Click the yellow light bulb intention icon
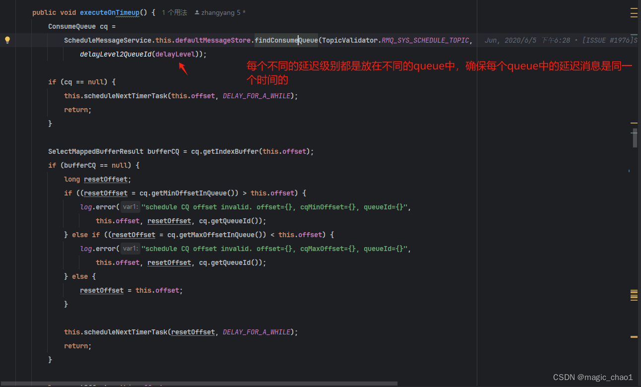This screenshot has width=641, height=387. point(7,40)
